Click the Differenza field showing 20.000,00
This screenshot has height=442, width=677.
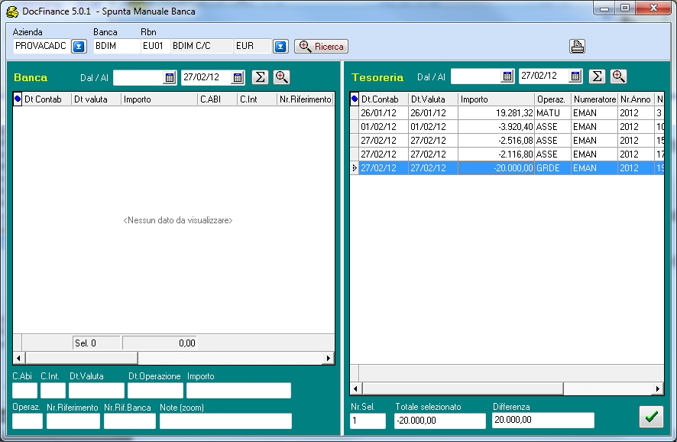pos(542,421)
